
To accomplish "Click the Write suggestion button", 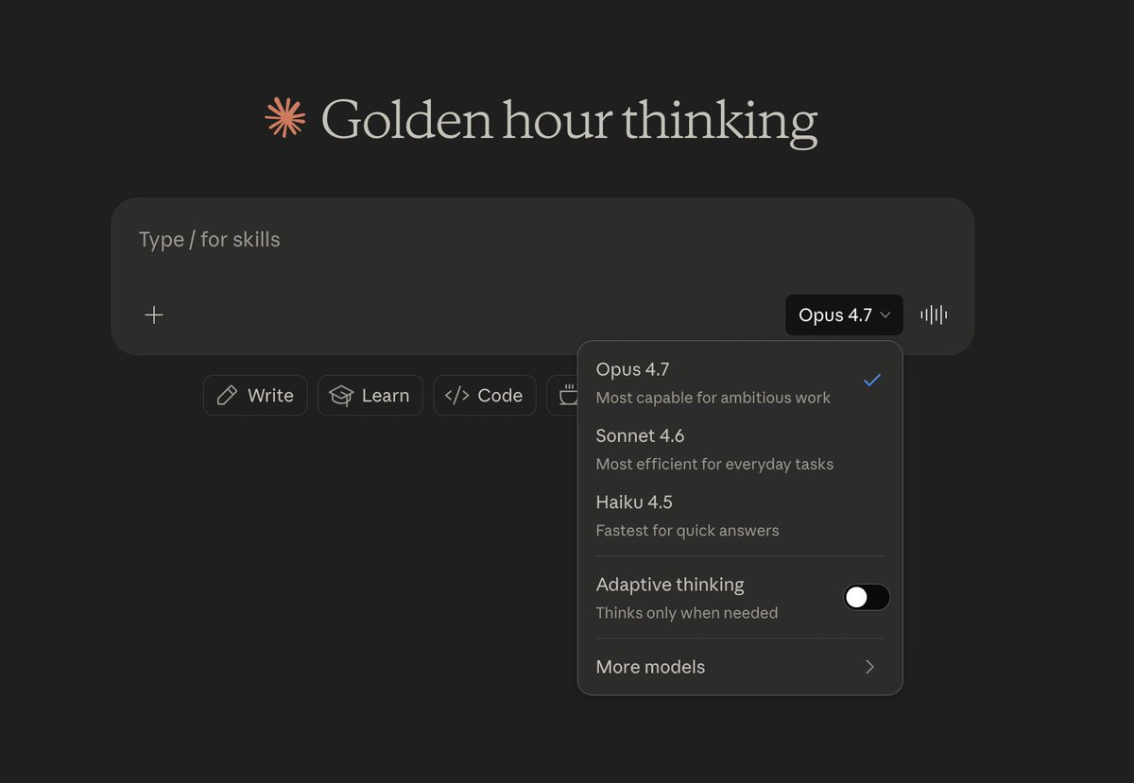I will pyautogui.click(x=255, y=396).
